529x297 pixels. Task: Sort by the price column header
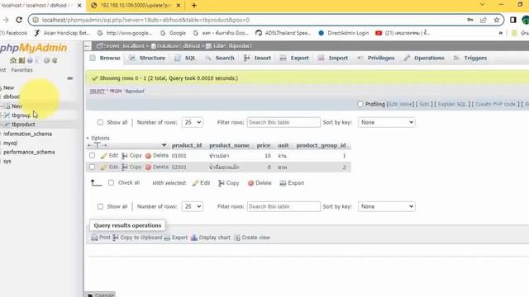tap(264, 145)
